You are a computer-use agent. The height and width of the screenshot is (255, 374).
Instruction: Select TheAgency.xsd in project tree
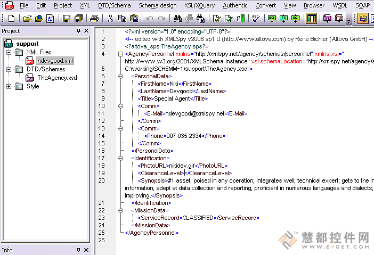click(57, 78)
